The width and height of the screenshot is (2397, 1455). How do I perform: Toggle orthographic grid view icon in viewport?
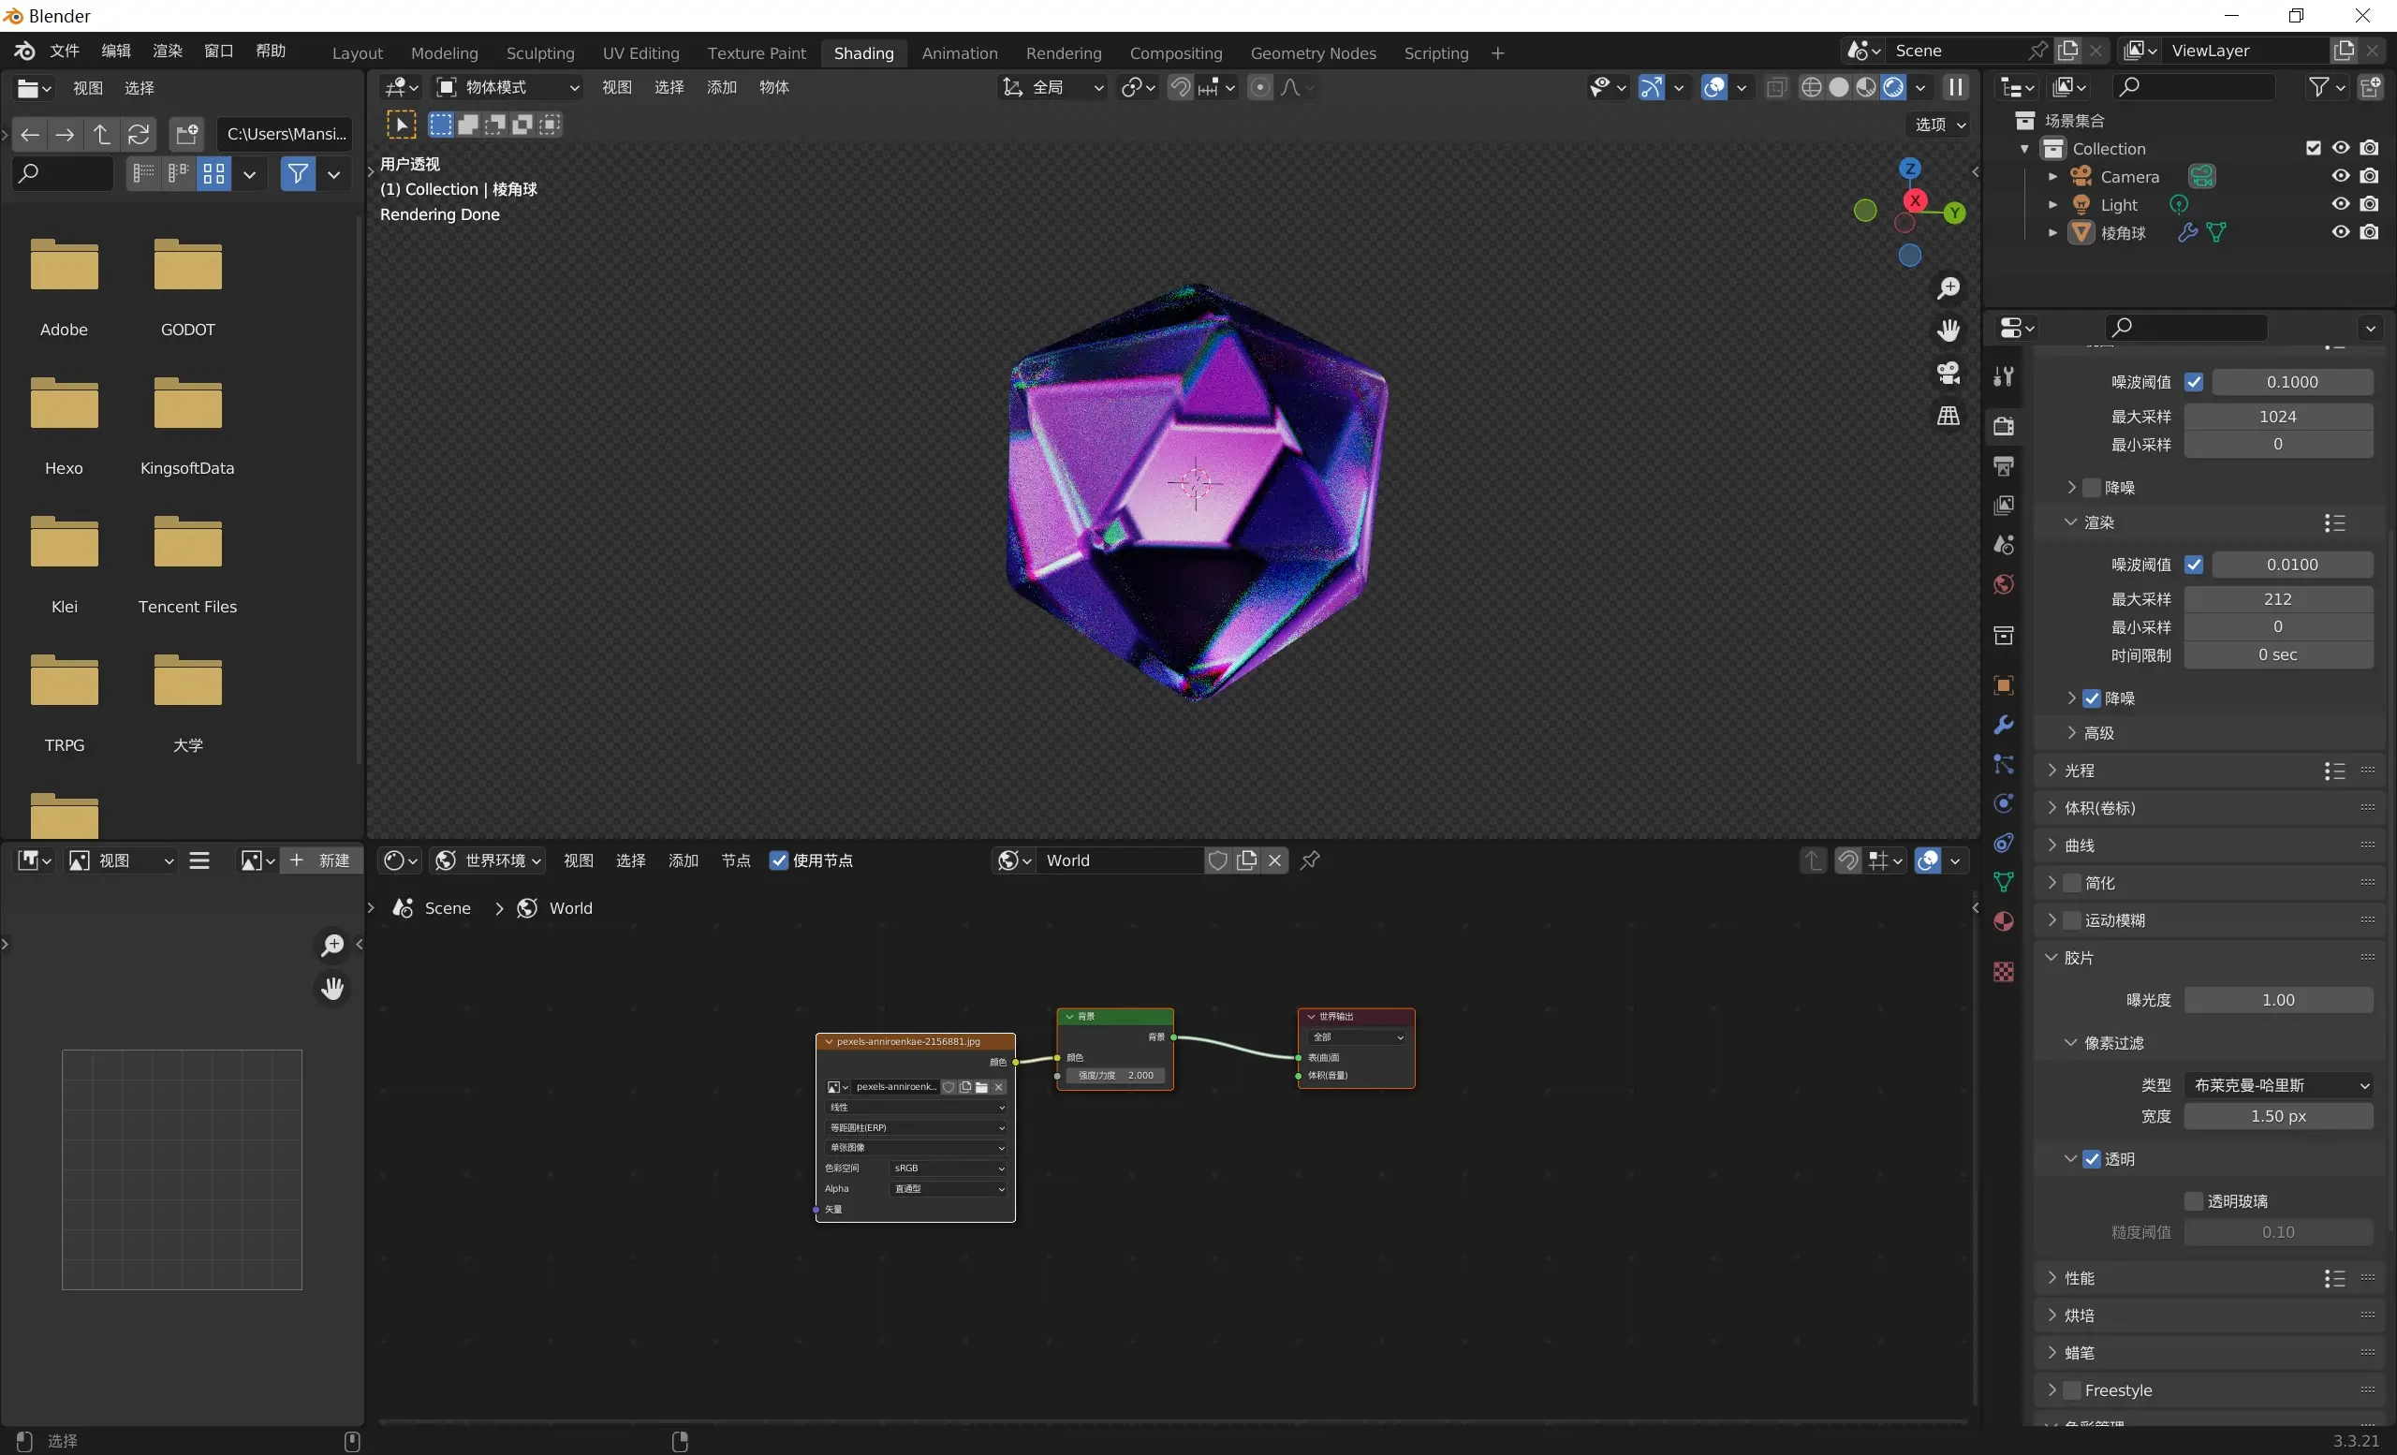coord(1948,417)
